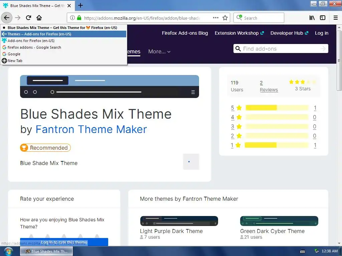Click magnifier icon in Find add-ons box

238,49
